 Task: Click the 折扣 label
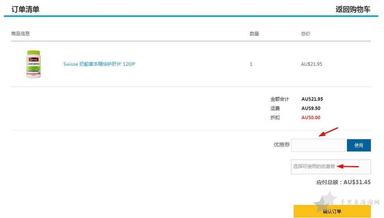tap(275, 117)
